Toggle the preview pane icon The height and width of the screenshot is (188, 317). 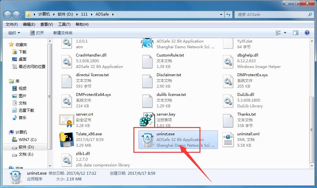tap(296, 33)
